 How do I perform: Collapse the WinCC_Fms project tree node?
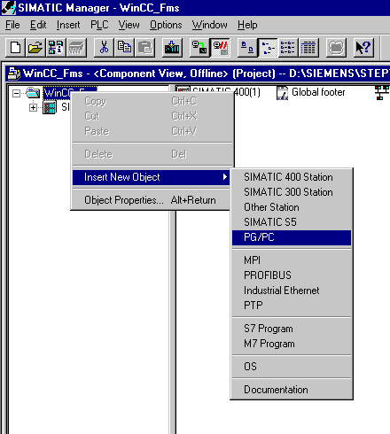pyautogui.click(x=17, y=93)
